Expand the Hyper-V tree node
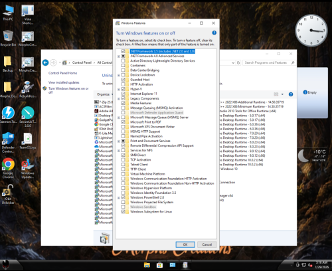The width and height of the screenshot is (332, 271). [x=119, y=89]
